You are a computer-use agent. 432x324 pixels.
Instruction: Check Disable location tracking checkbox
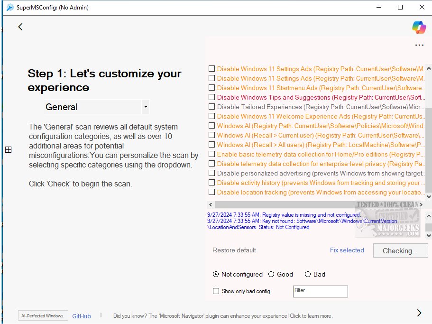click(x=212, y=192)
